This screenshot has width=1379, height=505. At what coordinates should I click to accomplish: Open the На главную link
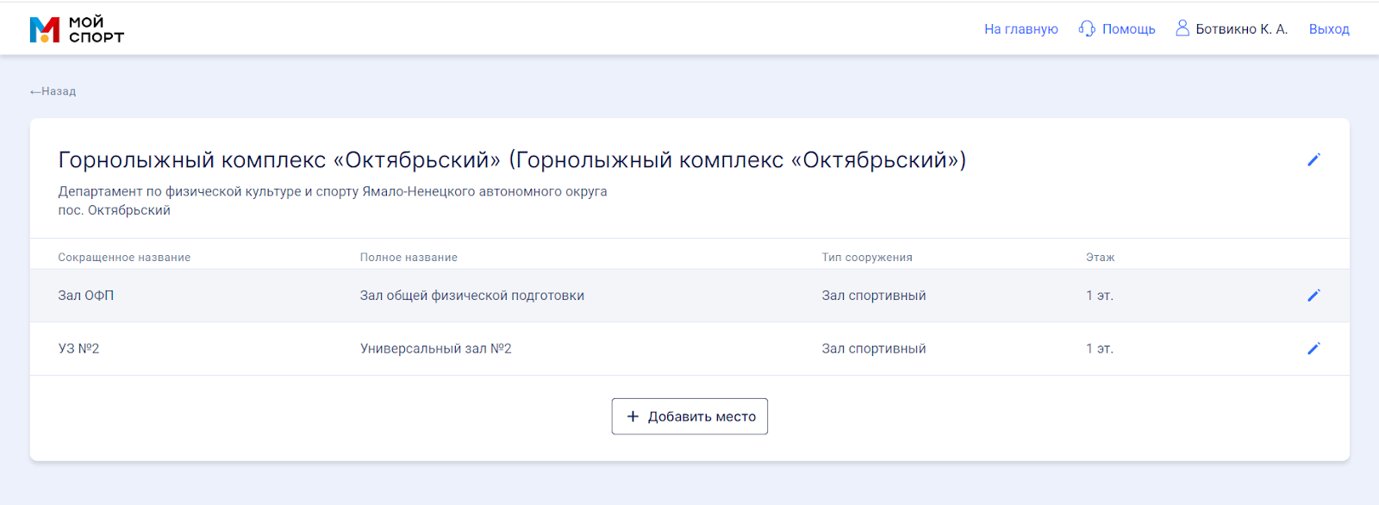(1020, 28)
